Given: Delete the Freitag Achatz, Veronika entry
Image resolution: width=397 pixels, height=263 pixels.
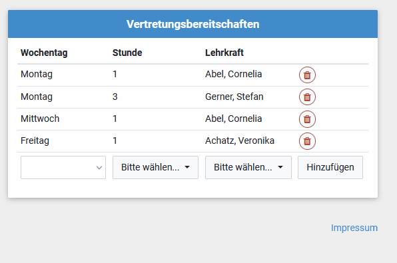Looking at the screenshot, I should (307, 141).
